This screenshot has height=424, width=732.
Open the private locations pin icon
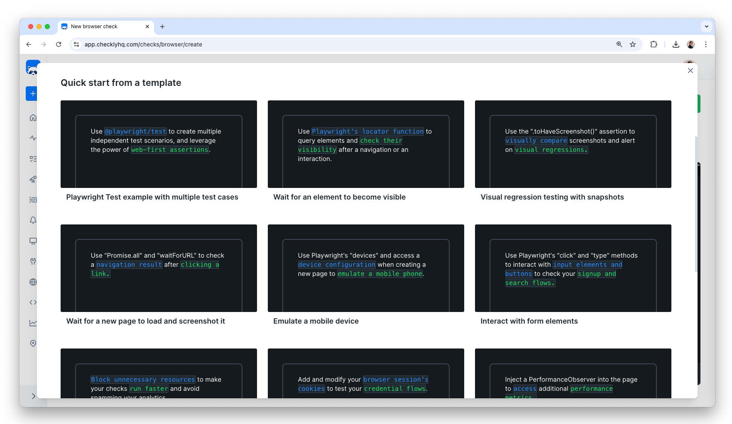(33, 343)
